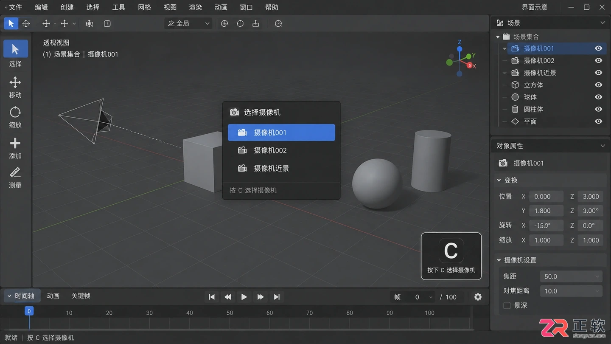Click camera icon next to 摄像机001 in properties
The width and height of the screenshot is (611, 344).
pos(503,163)
